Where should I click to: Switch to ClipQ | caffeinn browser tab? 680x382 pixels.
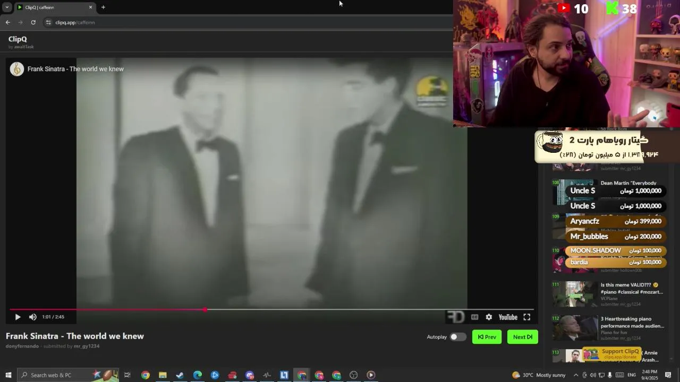[55, 7]
